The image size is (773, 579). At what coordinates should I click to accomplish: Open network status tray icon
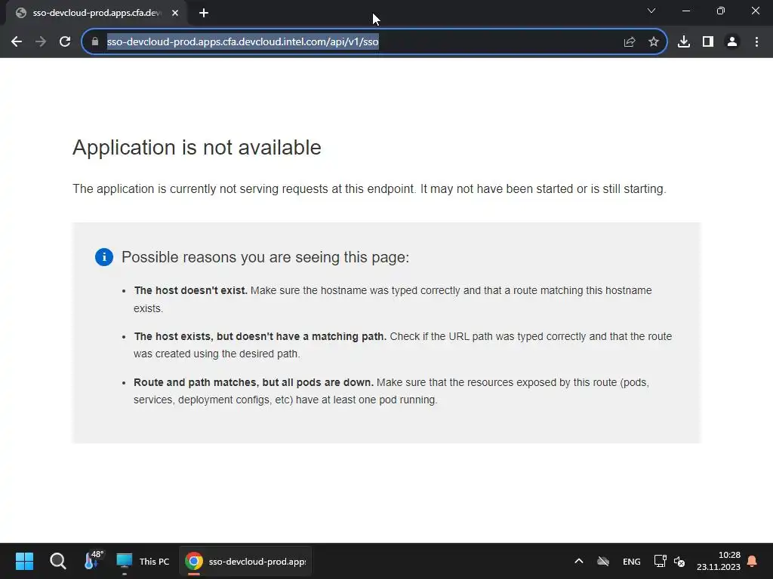[660, 561]
